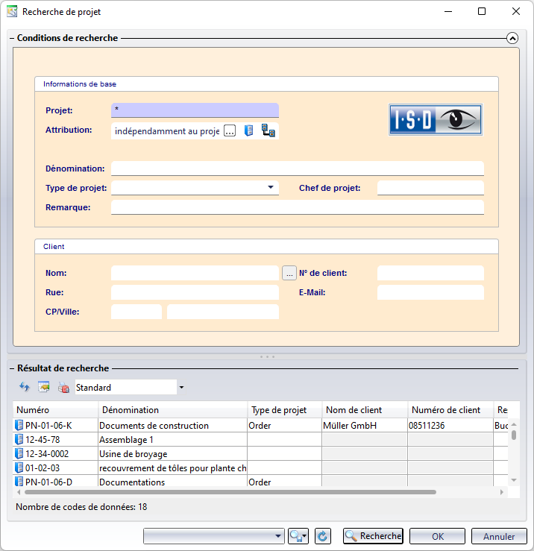Click the Annuler button

pyautogui.click(x=499, y=536)
